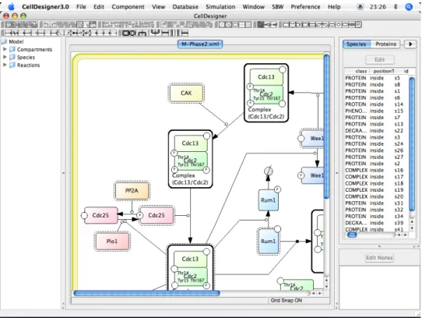Show more tabs with the right arrow button
Screen dimensions: 422x318
410,44
